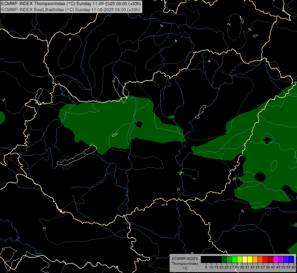Viewport: 297px width, 273px height.
Task: Click the dark red 39–40 legend swatch
Action: click(271, 259)
